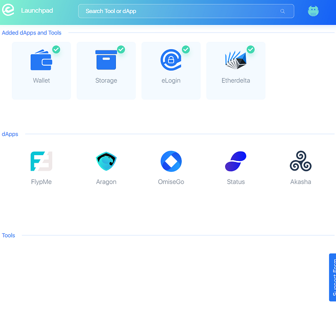Click the Storage label
The width and height of the screenshot is (336, 312).
106,80
